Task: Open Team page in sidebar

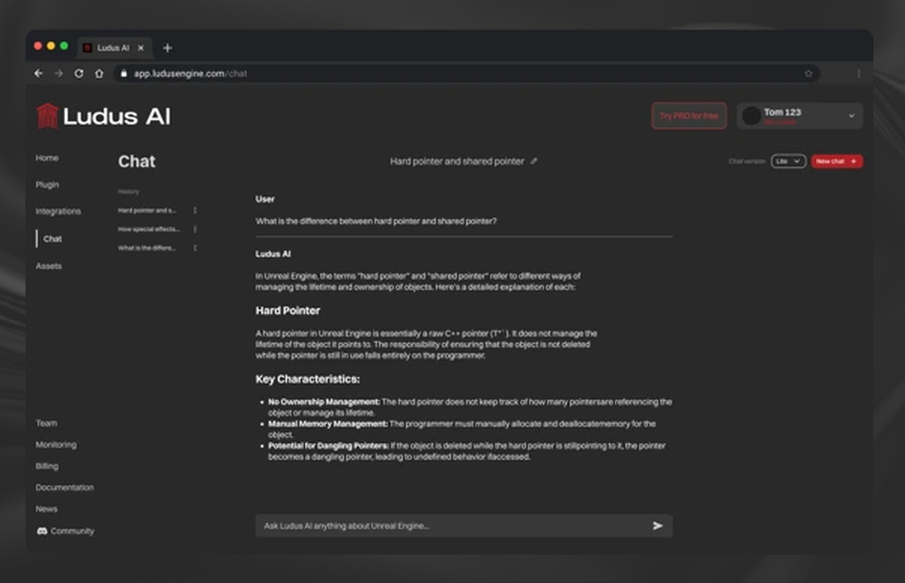Action: coord(46,423)
